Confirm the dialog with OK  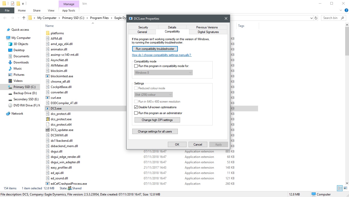[177, 145]
